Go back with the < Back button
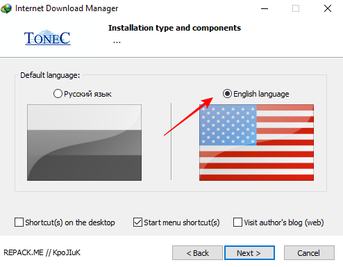Image resolution: width=343 pixels, height=267 pixels. click(197, 253)
